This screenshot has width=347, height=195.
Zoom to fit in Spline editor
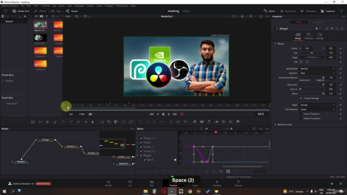click(254, 129)
